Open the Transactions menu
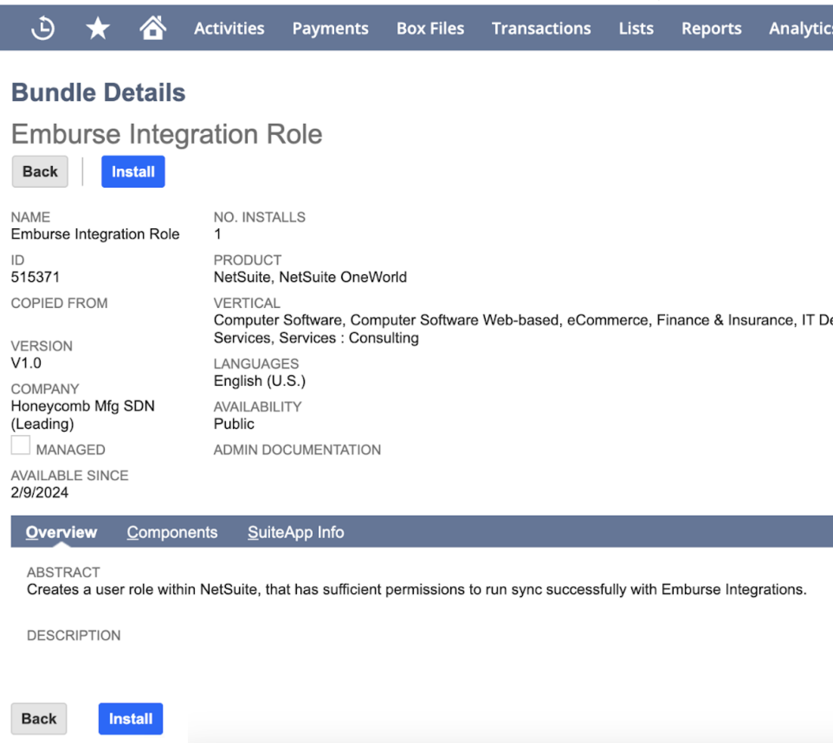Screen dimensions: 833x743 click(541, 28)
